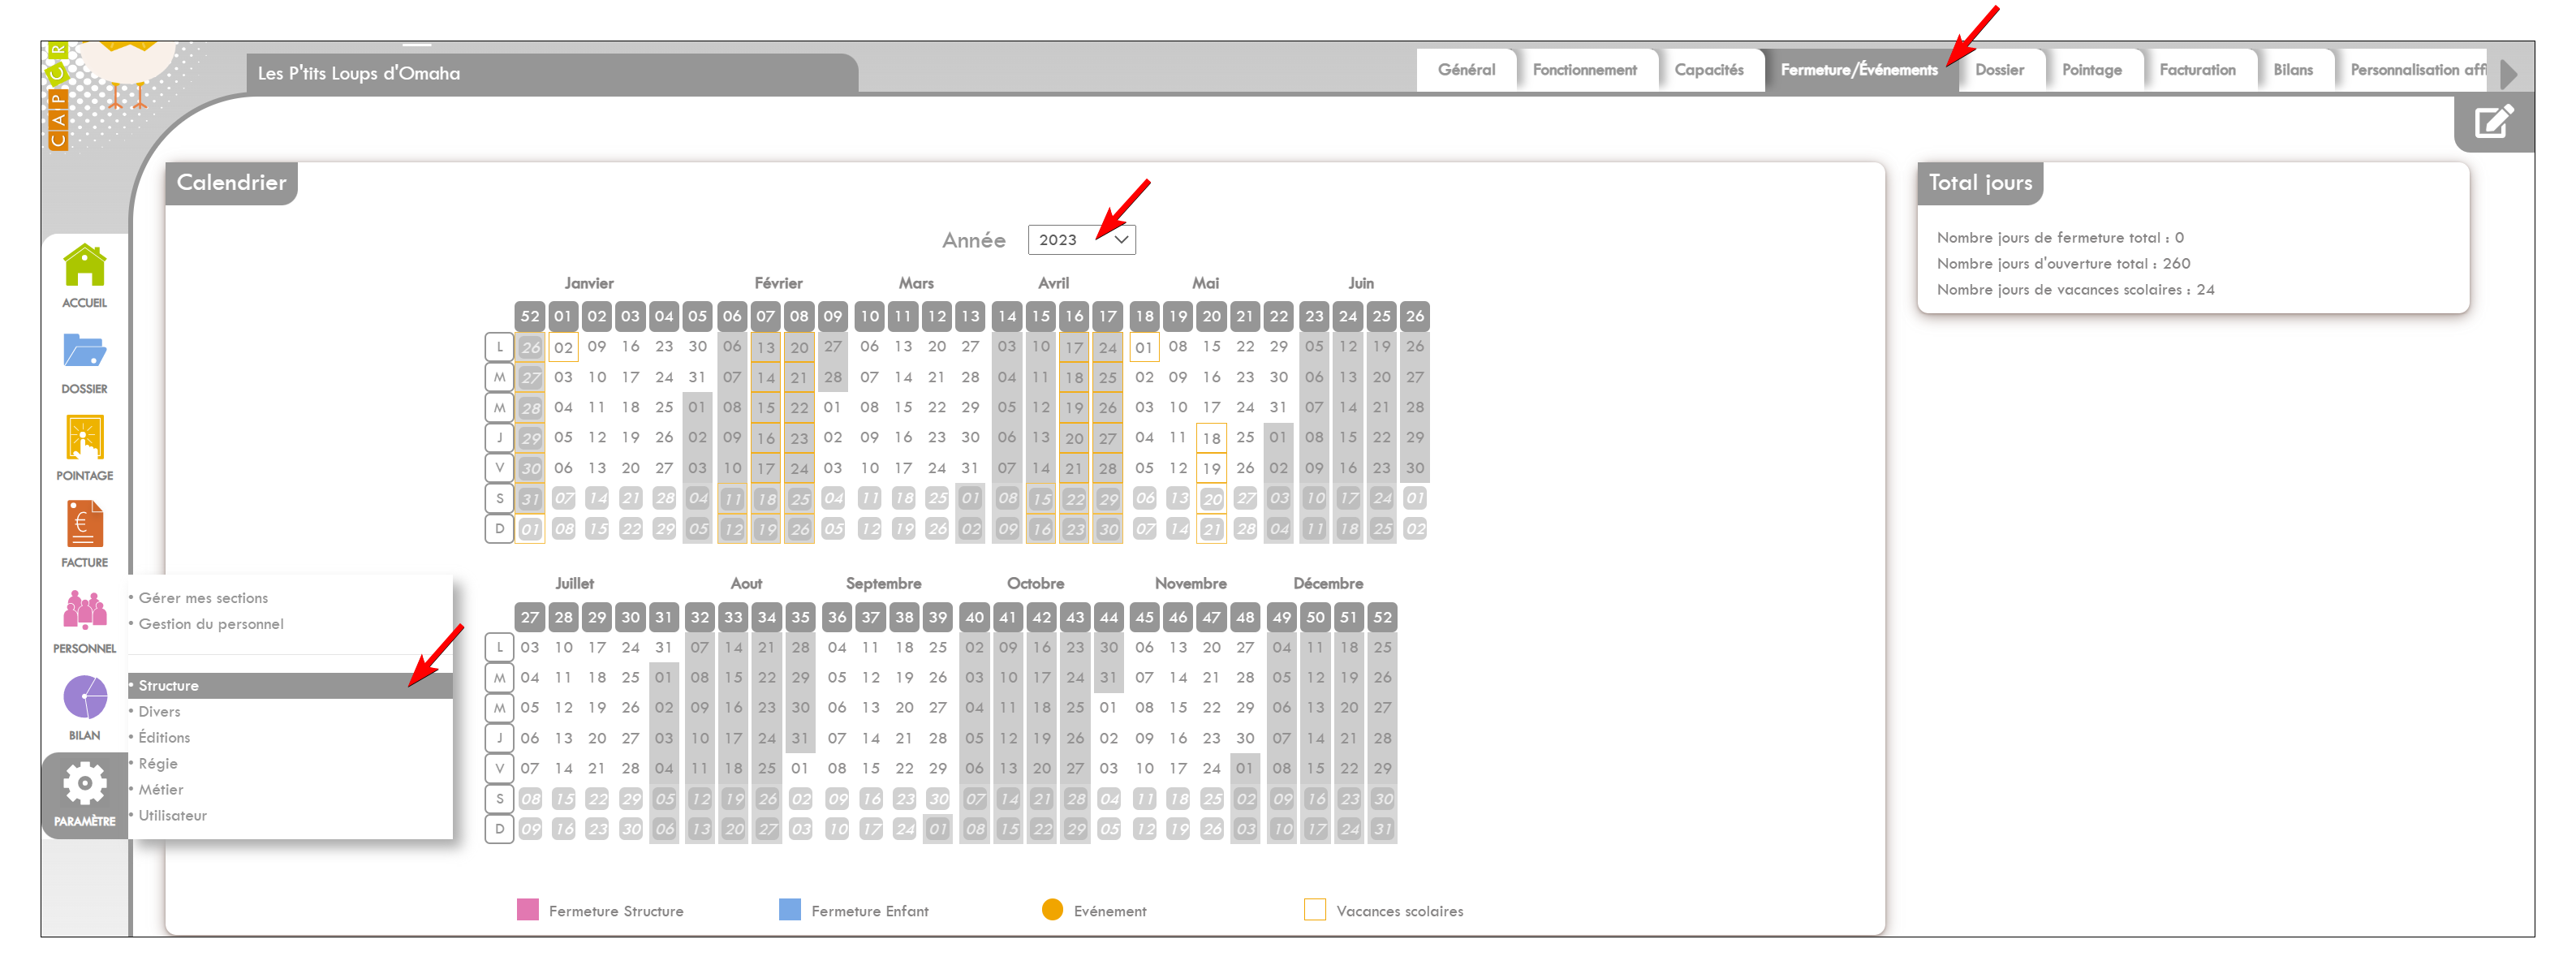2576x978 pixels.
Task: Open the Bilan pie chart icon
Action: 84,698
